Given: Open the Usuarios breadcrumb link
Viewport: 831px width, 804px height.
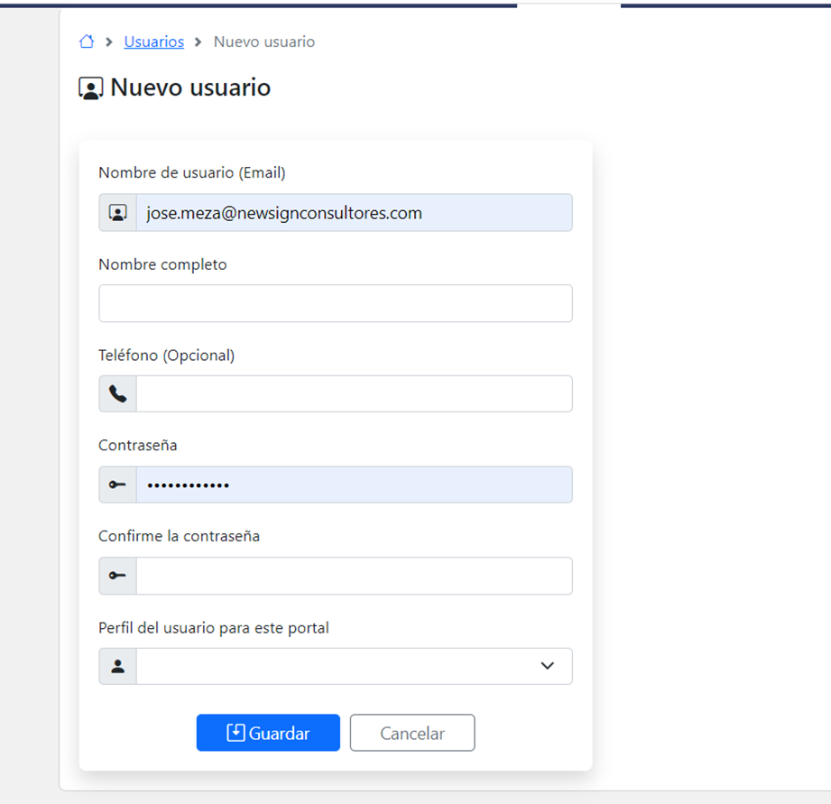Looking at the screenshot, I should tap(153, 42).
